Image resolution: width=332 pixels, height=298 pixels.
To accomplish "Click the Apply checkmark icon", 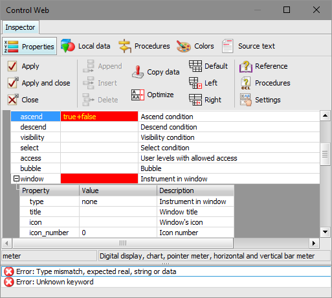I will pos(12,66).
